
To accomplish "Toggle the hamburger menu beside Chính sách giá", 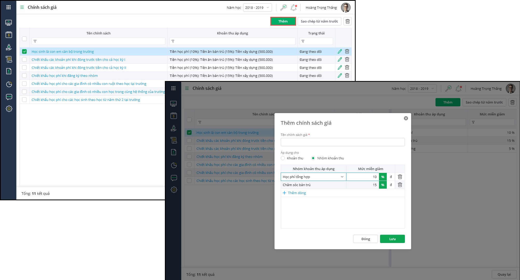I will pyautogui.click(x=22, y=7).
